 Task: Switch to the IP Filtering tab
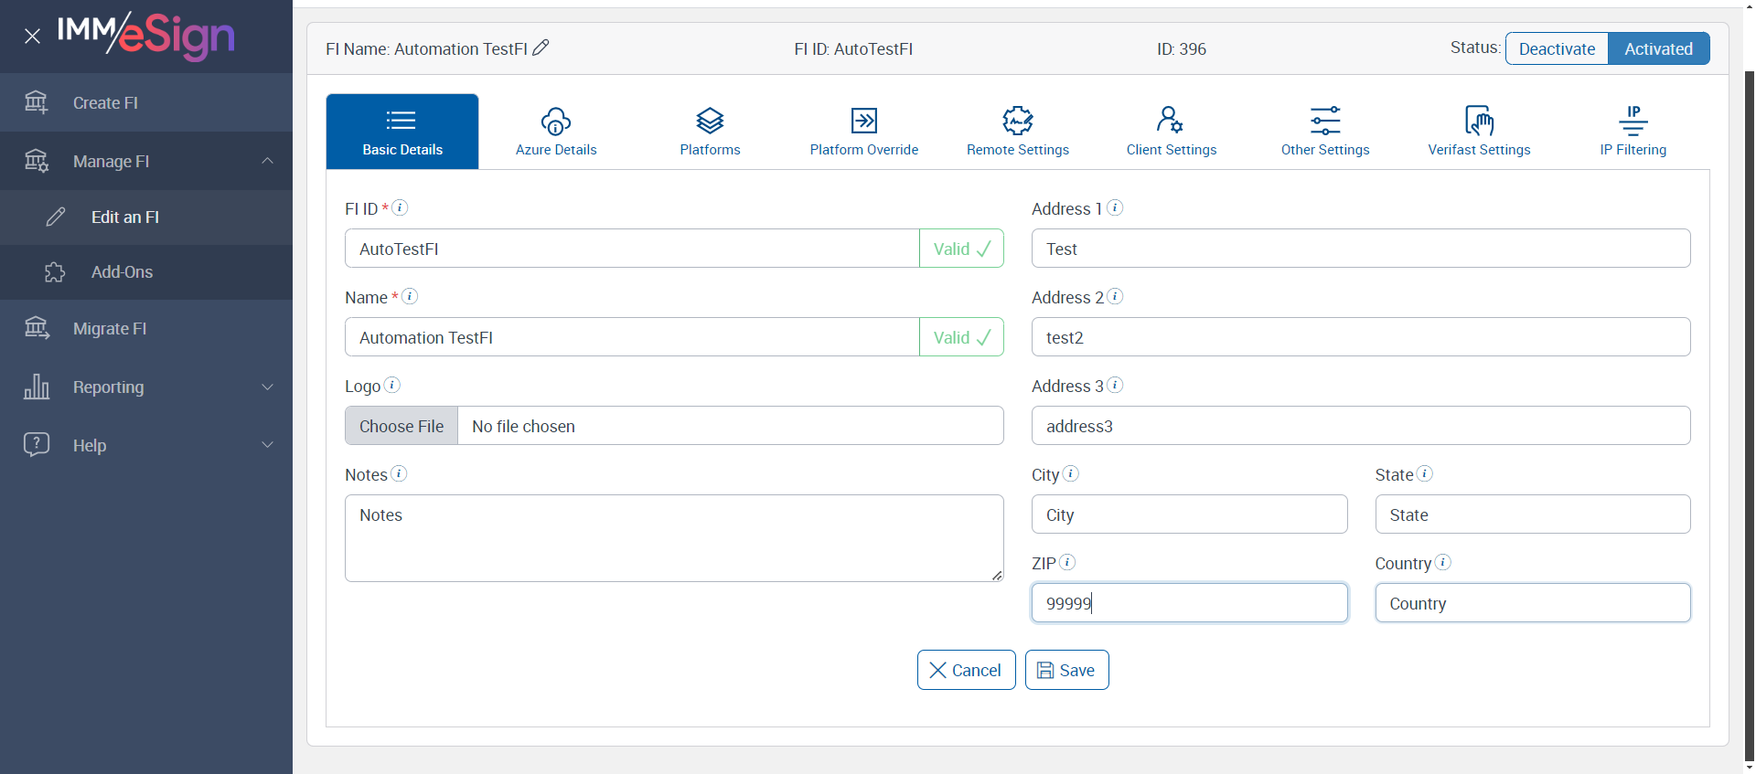pyautogui.click(x=1633, y=132)
